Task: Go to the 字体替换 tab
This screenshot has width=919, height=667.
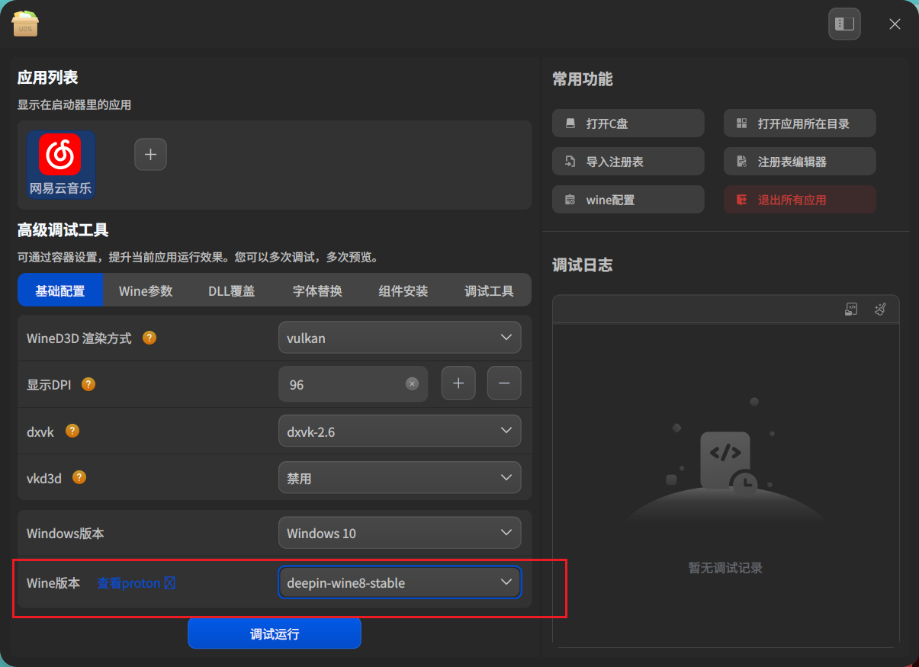Action: (317, 290)
